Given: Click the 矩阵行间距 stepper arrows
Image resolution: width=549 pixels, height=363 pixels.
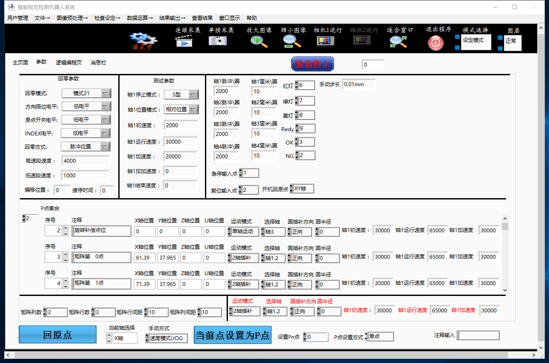Looking at the screenshot, I should [146, 312].
